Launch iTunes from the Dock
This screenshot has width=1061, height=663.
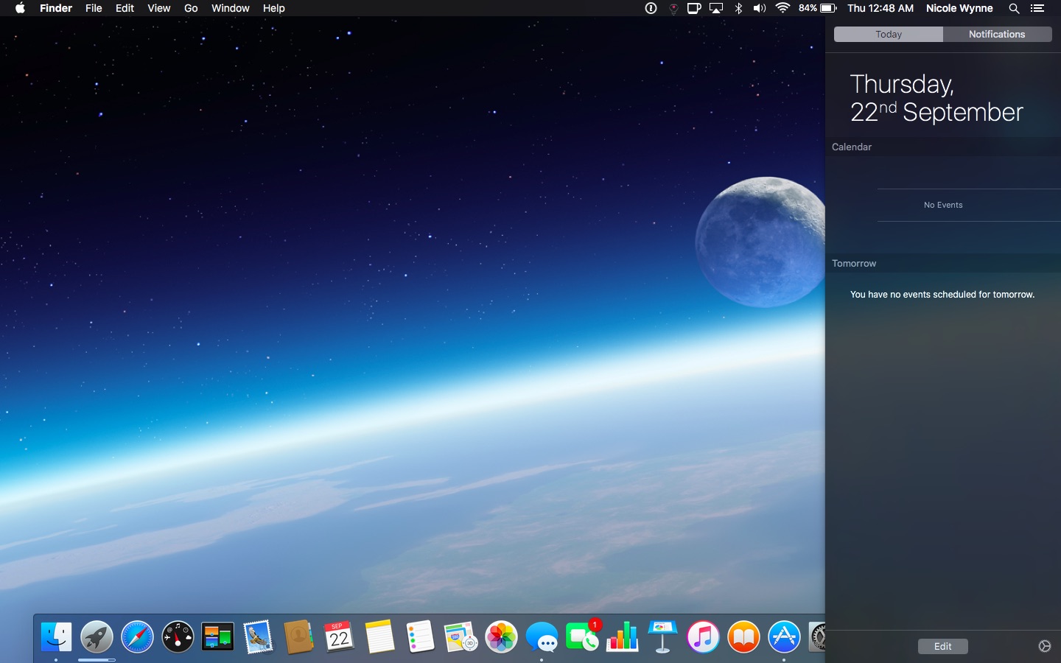coord(703,637)
